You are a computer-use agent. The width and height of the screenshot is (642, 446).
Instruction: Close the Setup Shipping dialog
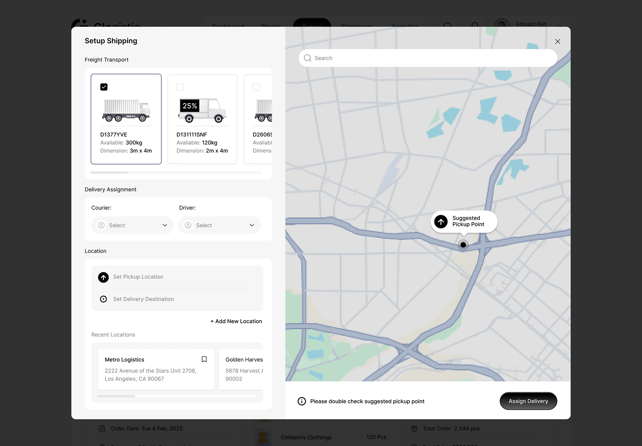click(557, 41)
